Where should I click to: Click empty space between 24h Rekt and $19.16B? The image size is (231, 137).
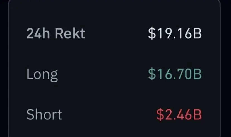116,34
